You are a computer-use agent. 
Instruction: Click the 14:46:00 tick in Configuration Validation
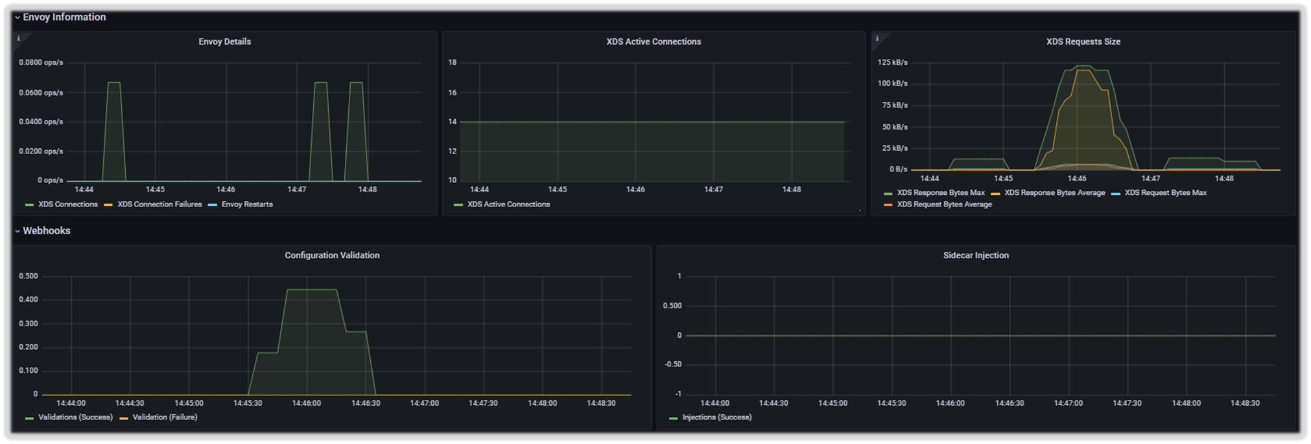(306, 403)
